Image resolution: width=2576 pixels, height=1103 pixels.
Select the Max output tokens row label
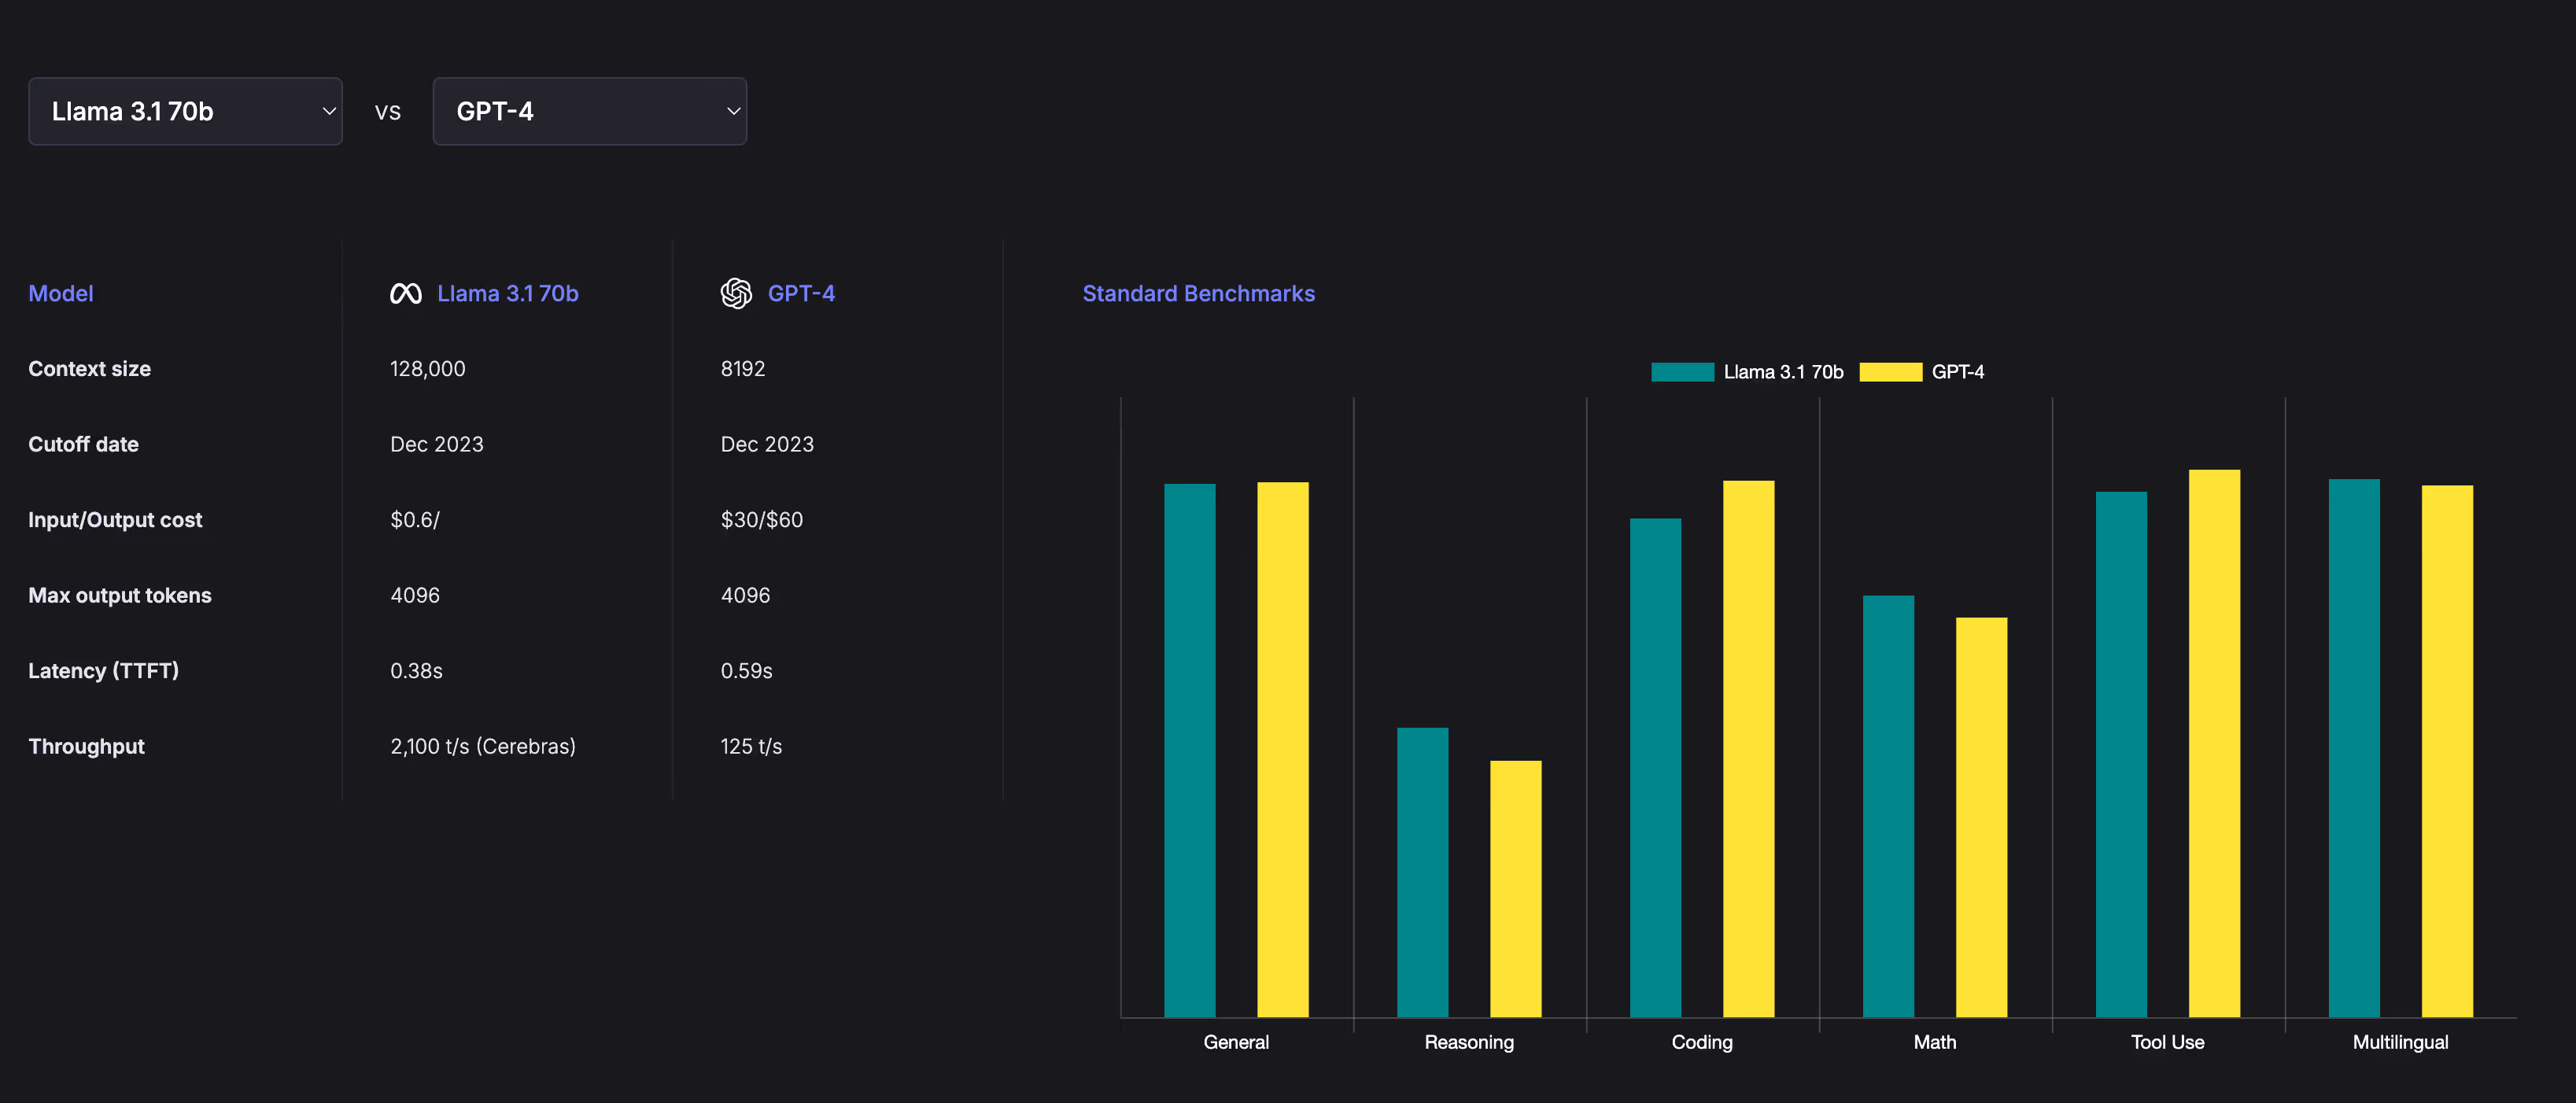click(120, 595)
